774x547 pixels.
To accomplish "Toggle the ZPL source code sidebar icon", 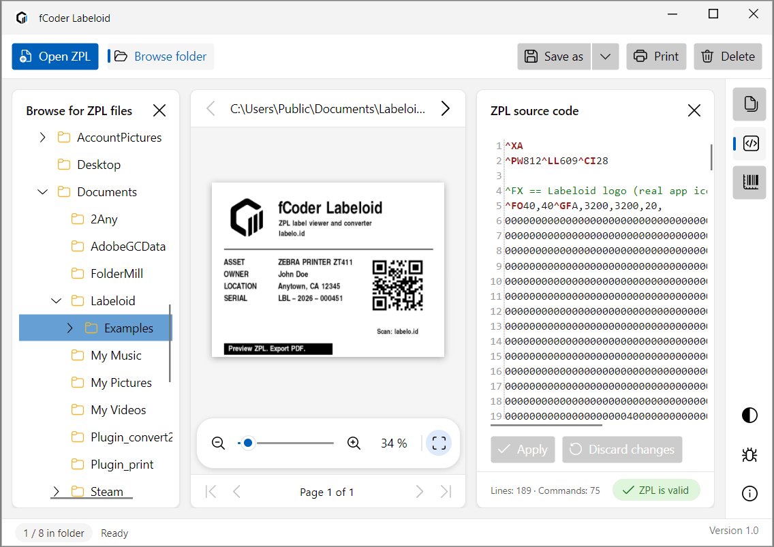I will pyautogui.click(x=749, y=144).
